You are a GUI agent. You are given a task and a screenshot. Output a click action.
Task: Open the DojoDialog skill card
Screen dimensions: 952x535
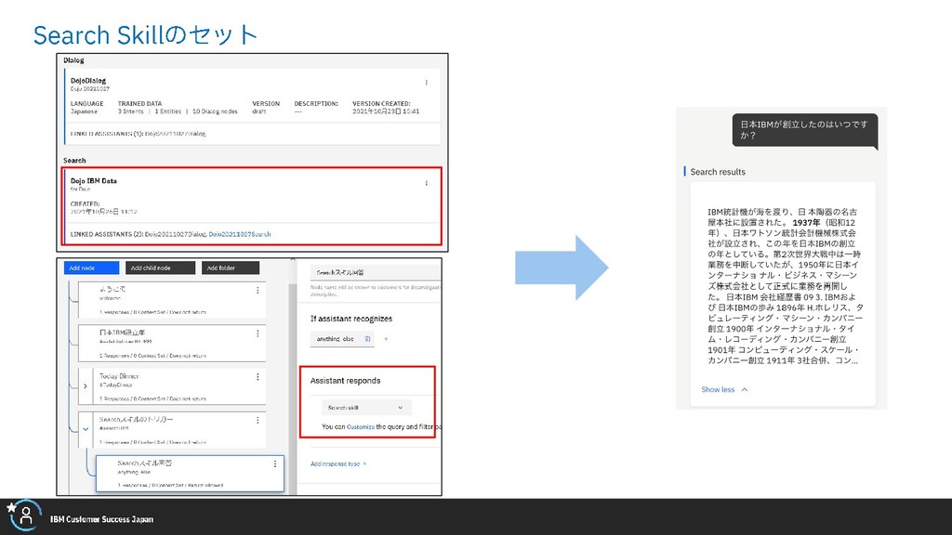pyautogui.click(x=252, y=107)
